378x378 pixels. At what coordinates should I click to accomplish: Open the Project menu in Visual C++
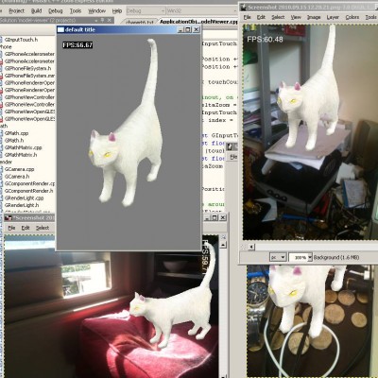point(16,11)
